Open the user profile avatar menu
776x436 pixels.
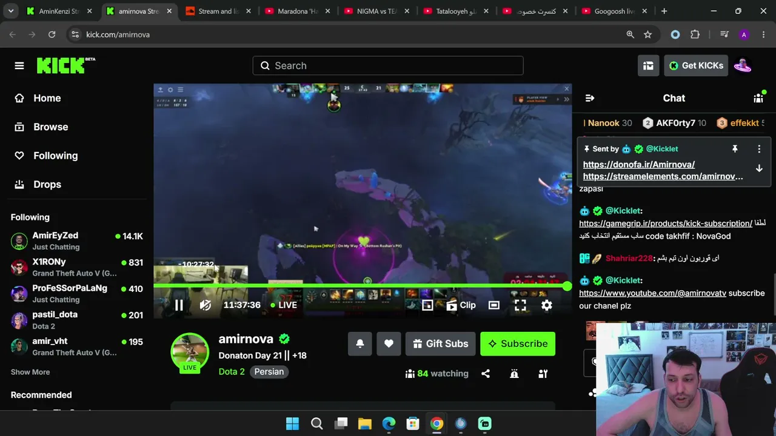pyautogui.click(x=742, y=65)
